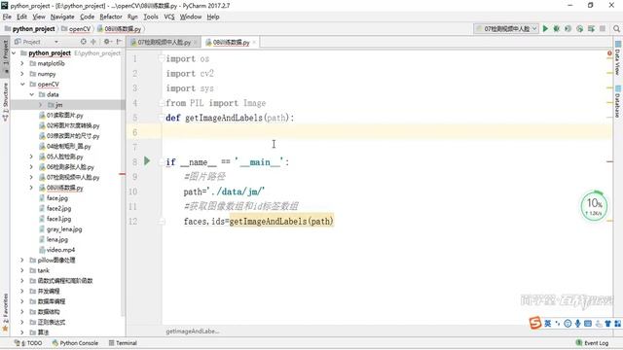Screen dimensions: 623x350
Task: Click the Run with Coverage icon
Action: click(x=568, y=28)
